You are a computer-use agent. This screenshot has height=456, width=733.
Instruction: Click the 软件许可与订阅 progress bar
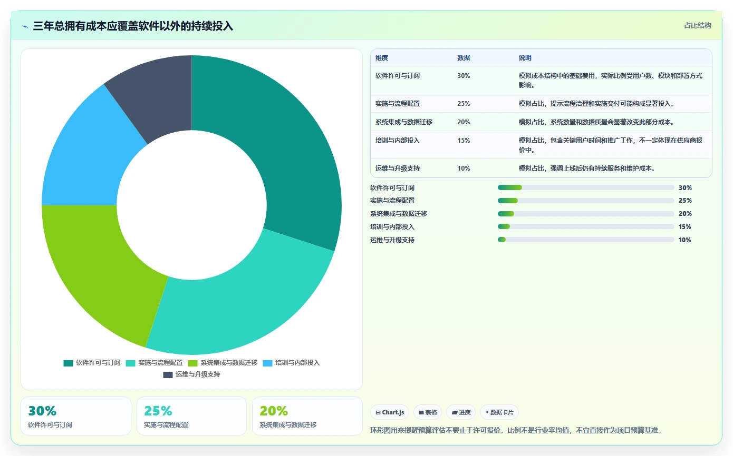(x=586, y=187)
